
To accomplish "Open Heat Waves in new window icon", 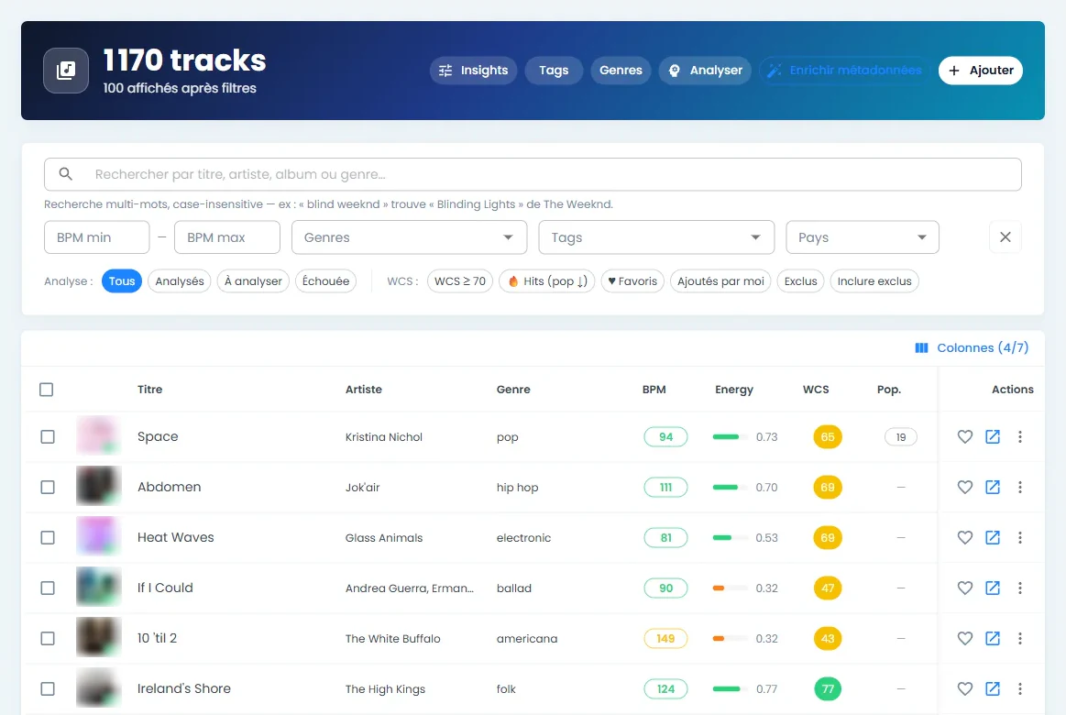I will coord(993,537).
